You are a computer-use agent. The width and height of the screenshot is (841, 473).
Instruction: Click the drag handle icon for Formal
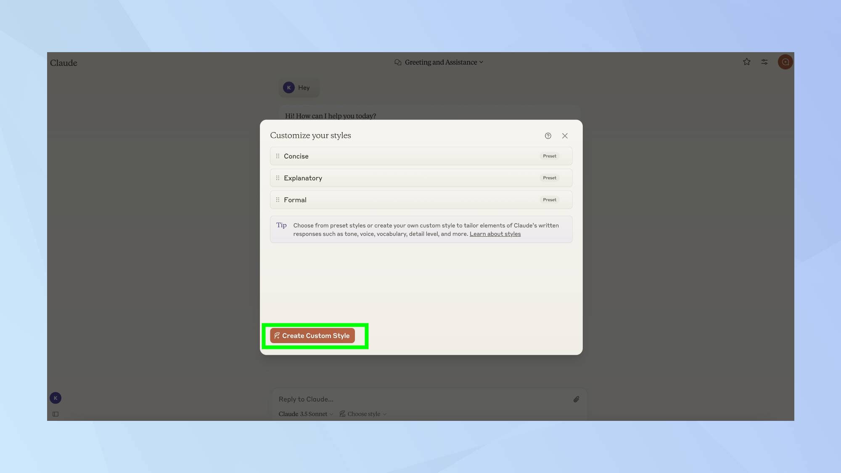tap(277, 200)
